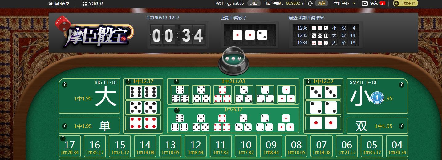
Task: Bet on total 17 cell
Action: pyautogui.click(x=70, y=147)
